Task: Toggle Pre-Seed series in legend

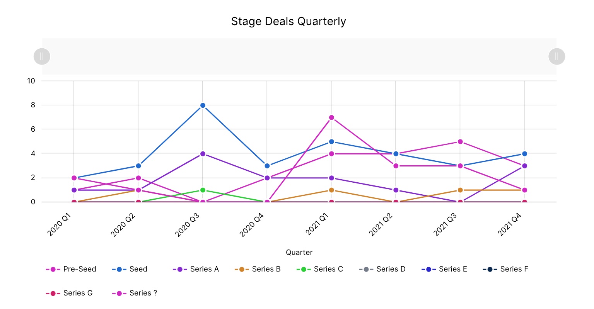Action: tap(71, 269)
